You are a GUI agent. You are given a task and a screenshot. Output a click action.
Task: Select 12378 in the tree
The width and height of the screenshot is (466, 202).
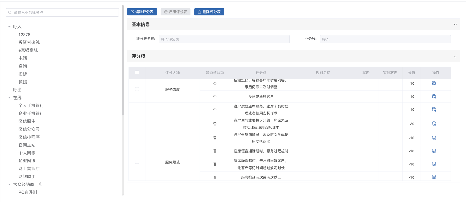coord(24,35)
